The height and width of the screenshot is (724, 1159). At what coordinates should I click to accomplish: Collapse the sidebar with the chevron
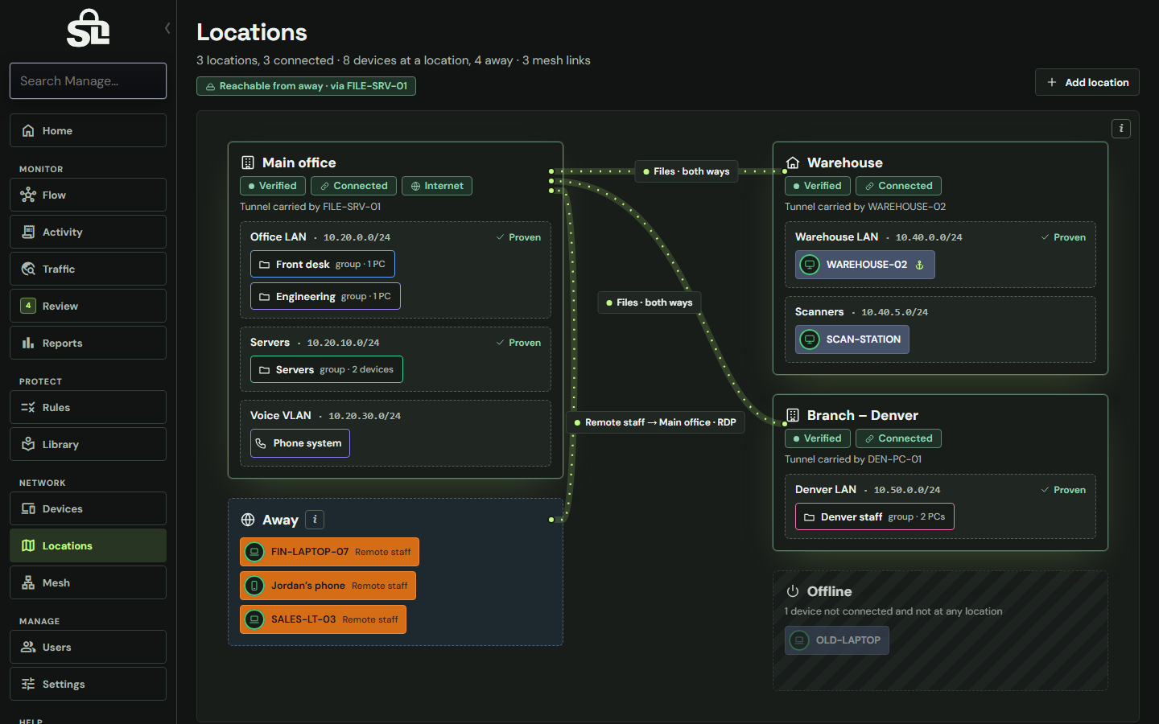[x=167, y=28]
